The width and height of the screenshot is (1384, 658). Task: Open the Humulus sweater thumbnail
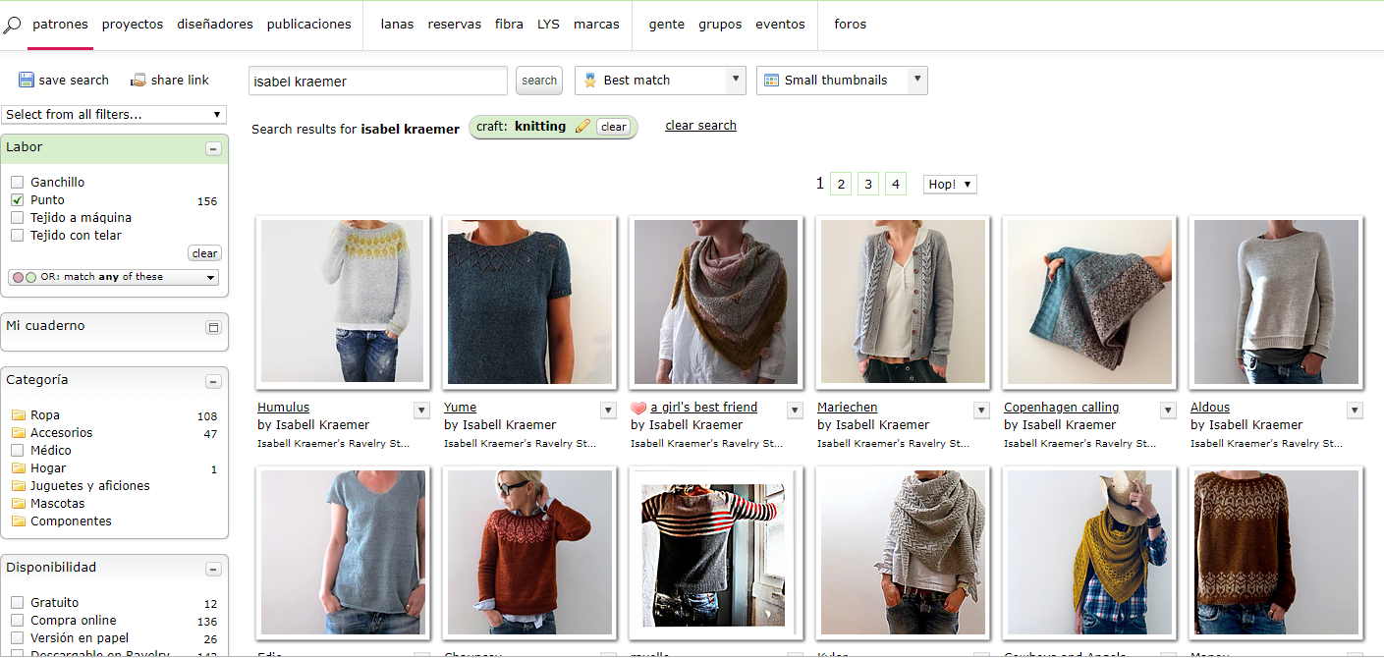pyautogui.click(x=342, y=301)
